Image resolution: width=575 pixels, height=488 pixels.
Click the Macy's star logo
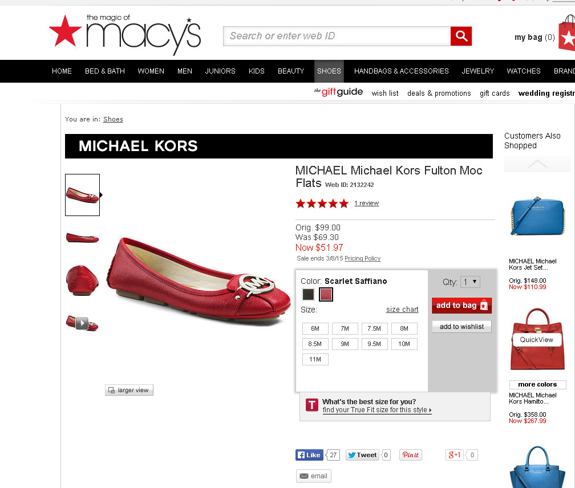(65, 31)
